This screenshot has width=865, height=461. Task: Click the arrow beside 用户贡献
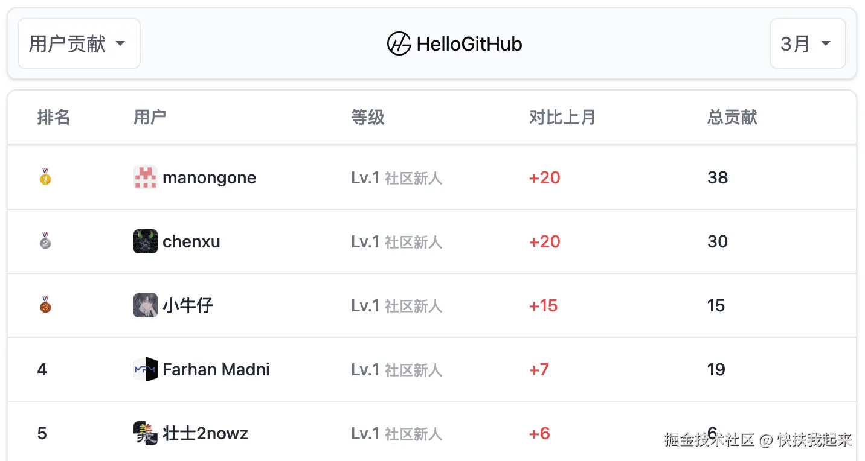(x=120, y=43)
